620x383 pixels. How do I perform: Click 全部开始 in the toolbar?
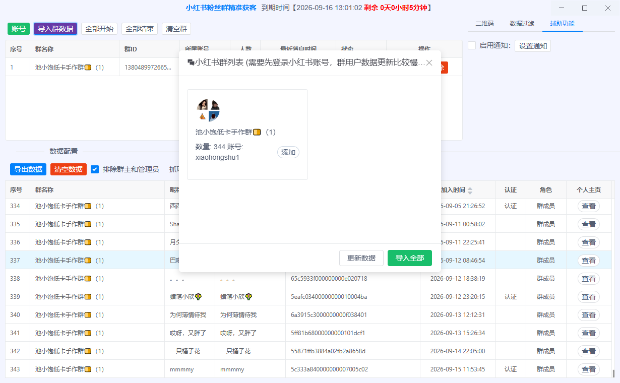99,29
